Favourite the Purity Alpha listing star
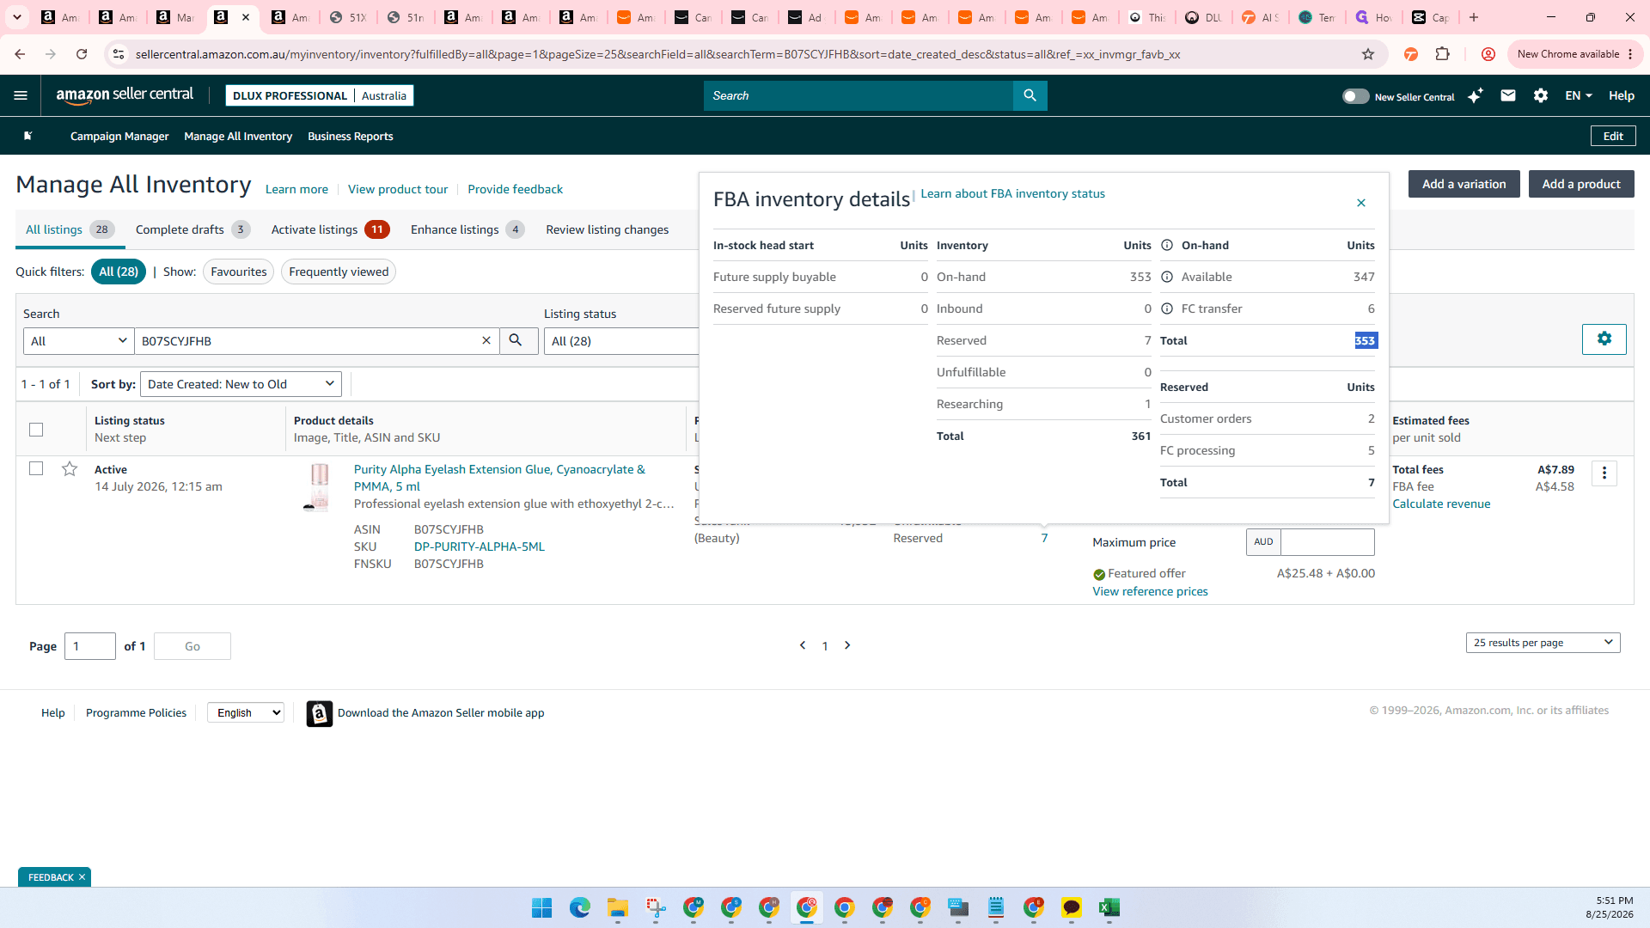Image resolution: width=1650 pixels, height=928 pixels. (70, 468)
